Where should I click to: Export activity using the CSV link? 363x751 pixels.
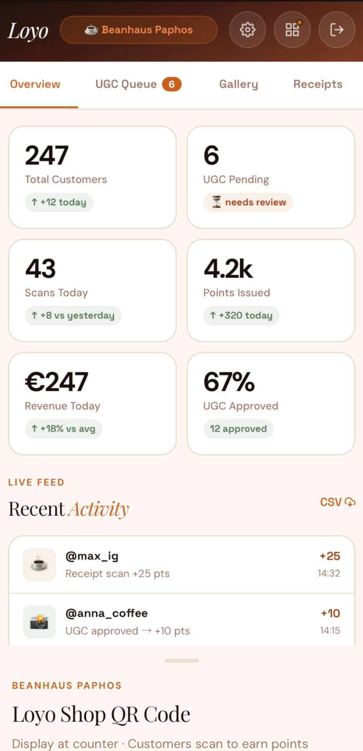point(337,502)
